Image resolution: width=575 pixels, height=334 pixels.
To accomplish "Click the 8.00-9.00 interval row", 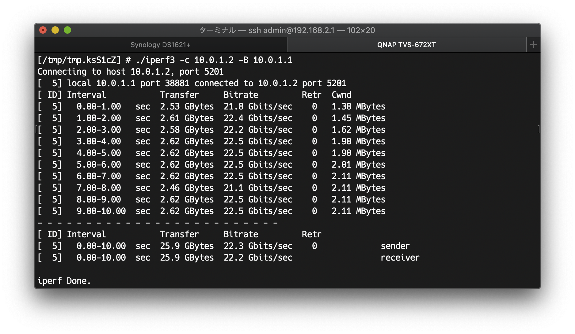I will pos(211,199).
